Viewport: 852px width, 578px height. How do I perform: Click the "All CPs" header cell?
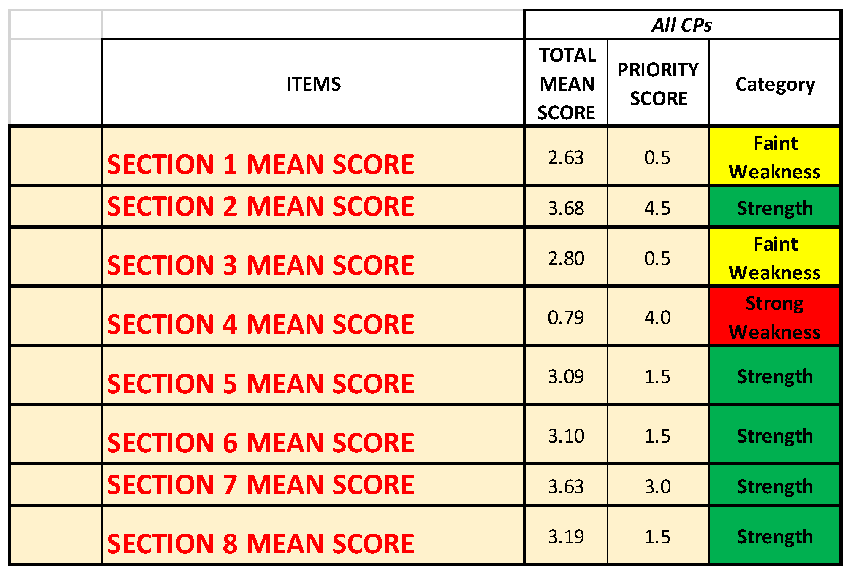coord(681,25)
